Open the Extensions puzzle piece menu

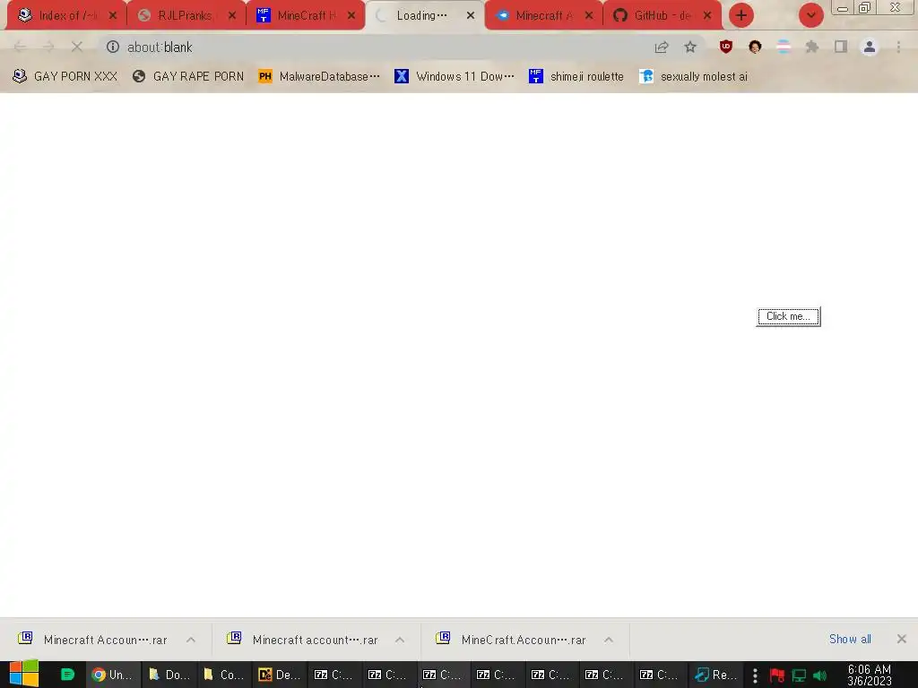[x=812, y=47]
